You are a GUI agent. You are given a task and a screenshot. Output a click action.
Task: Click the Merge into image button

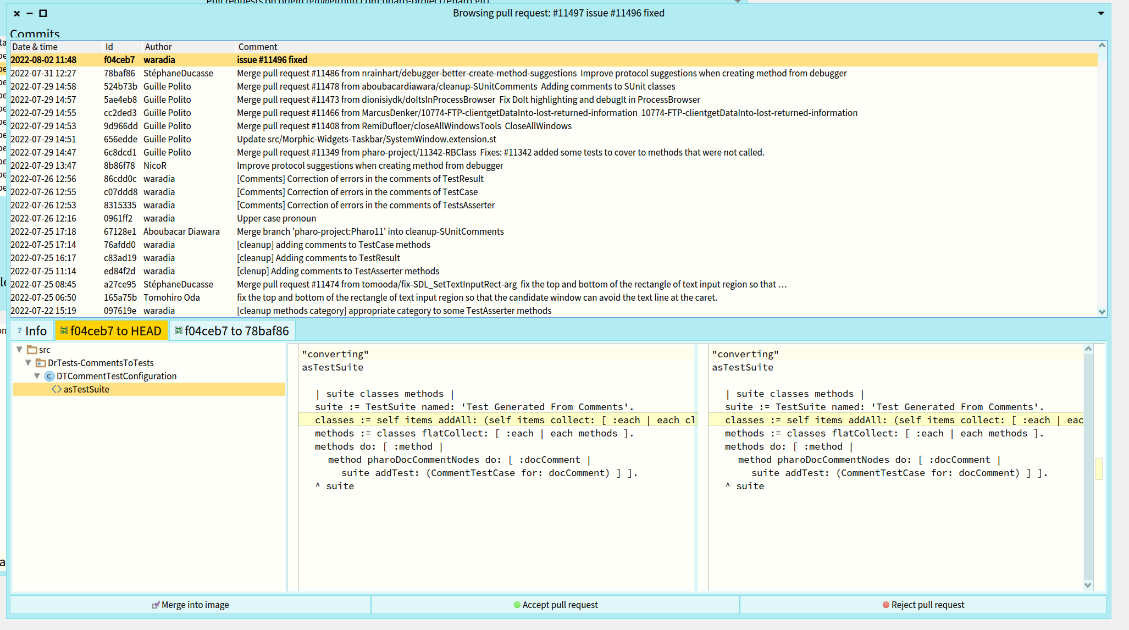191,605
